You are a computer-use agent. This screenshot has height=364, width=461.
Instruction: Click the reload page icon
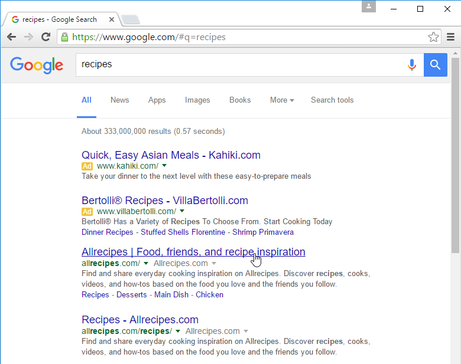click(46, 37)
